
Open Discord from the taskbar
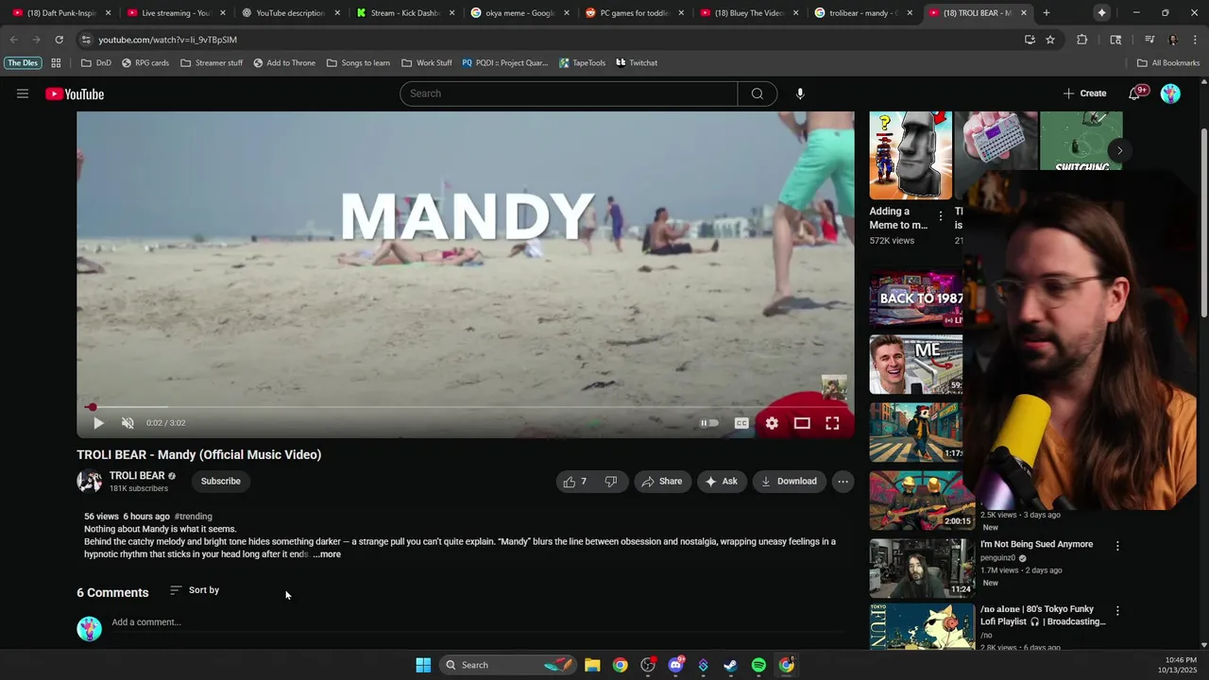coord(675,665)
